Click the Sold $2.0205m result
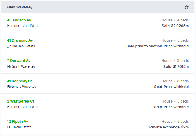 (175, 26)
